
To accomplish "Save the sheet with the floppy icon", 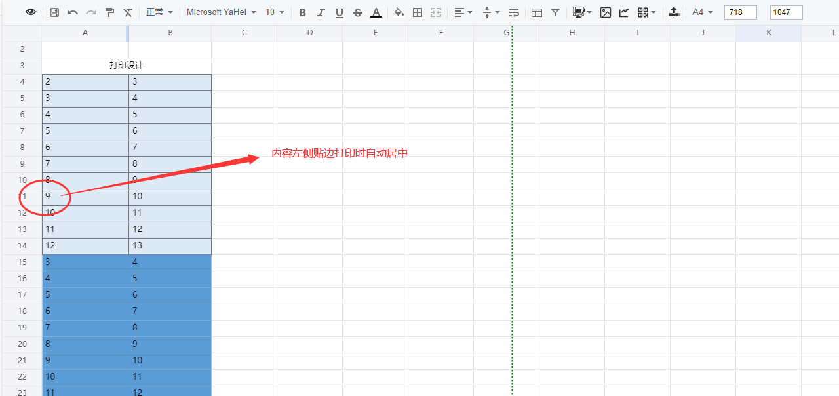I will [x=54, y=12].
